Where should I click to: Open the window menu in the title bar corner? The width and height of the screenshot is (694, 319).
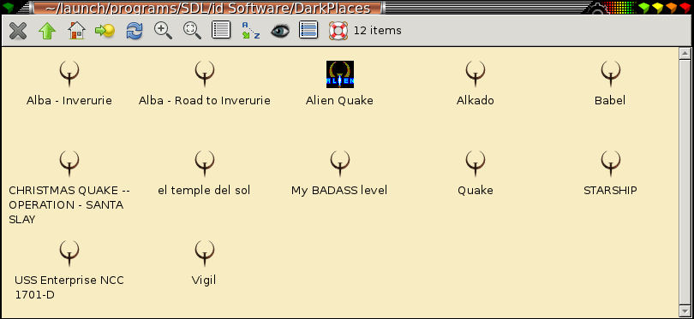8,7
